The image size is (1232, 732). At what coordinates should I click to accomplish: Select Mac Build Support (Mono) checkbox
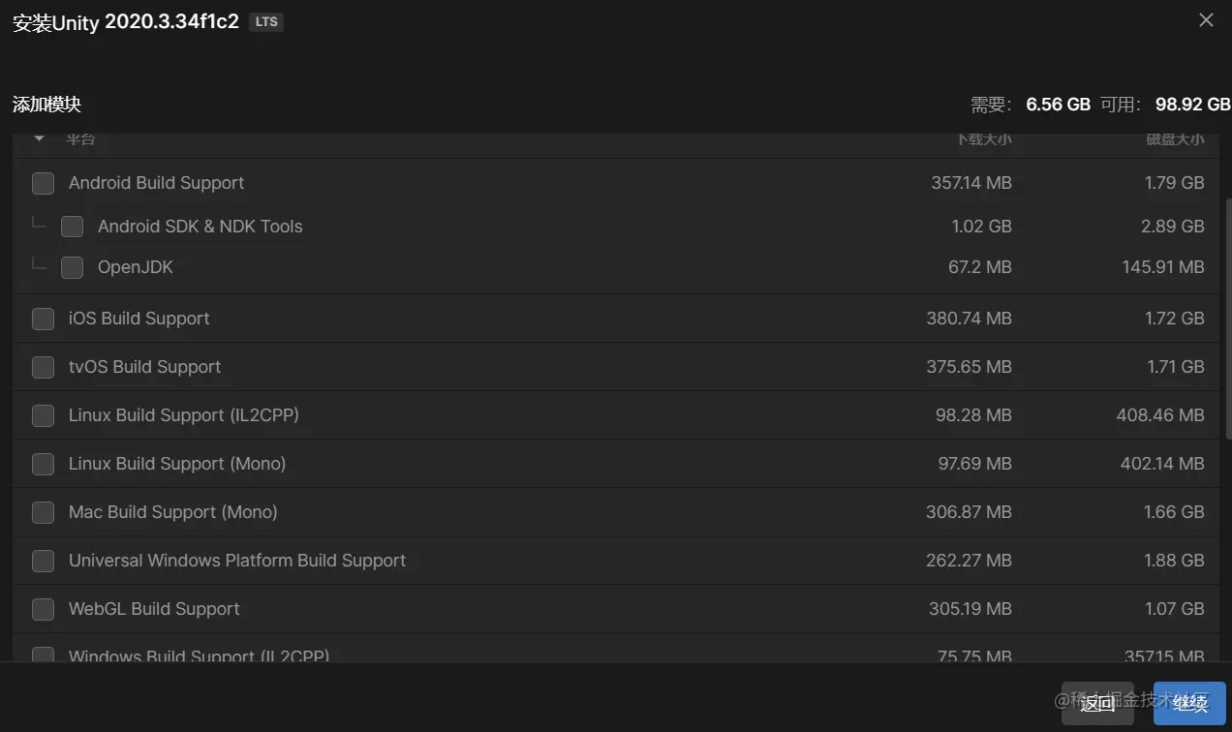[x=43, y=512]
